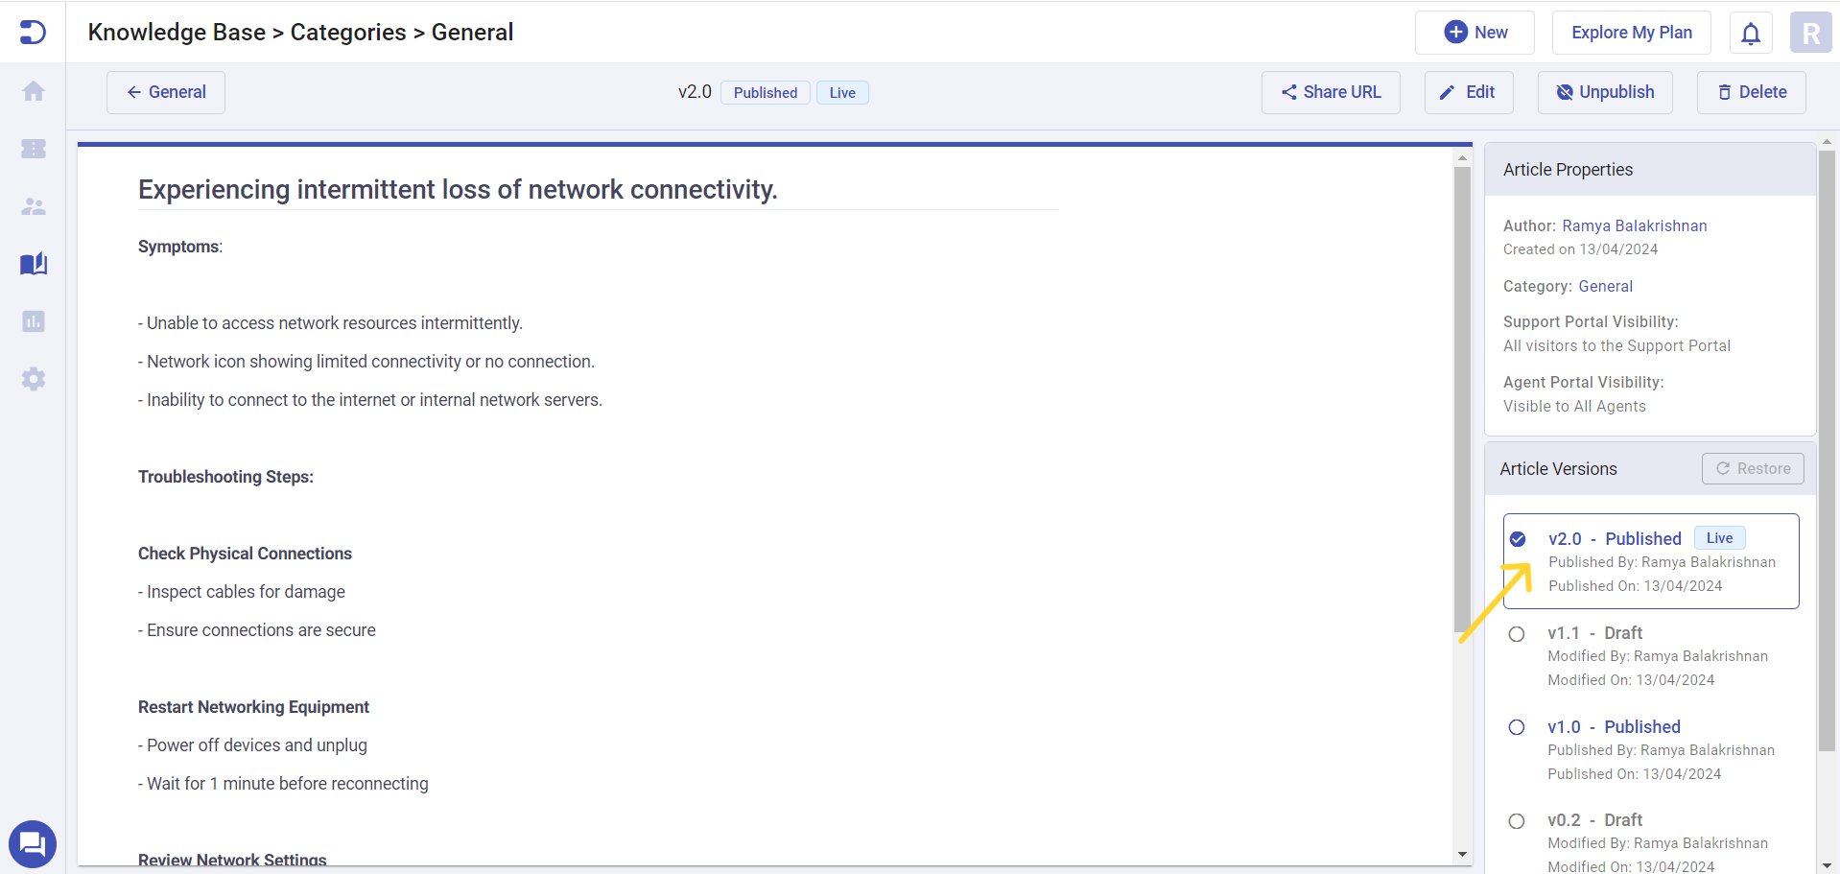Open the Settings gear icon in sidebar
Viewport: 1840px width, 874px height.
[34, 379]
